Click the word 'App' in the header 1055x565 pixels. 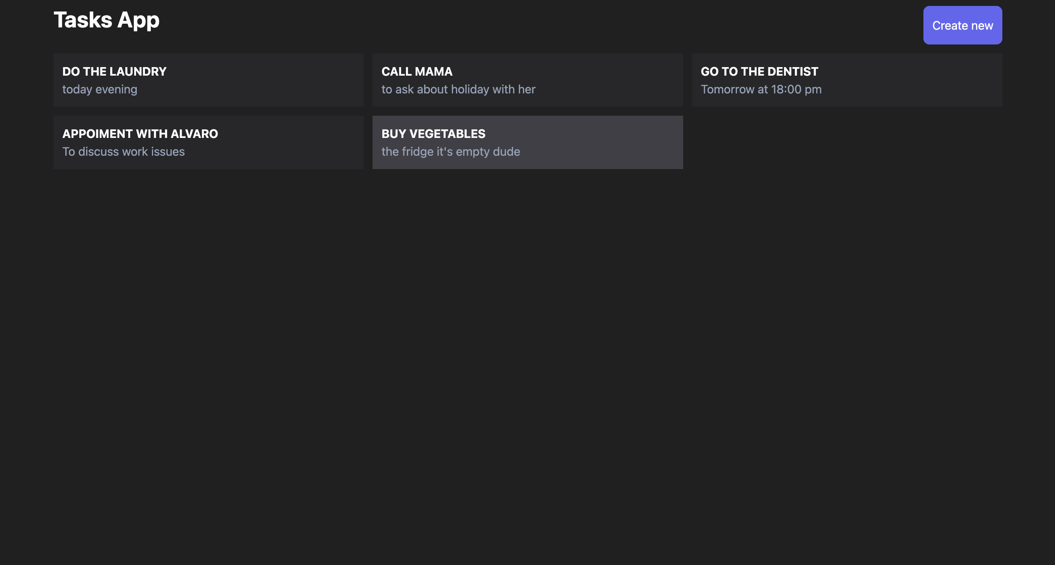point(138,20)
